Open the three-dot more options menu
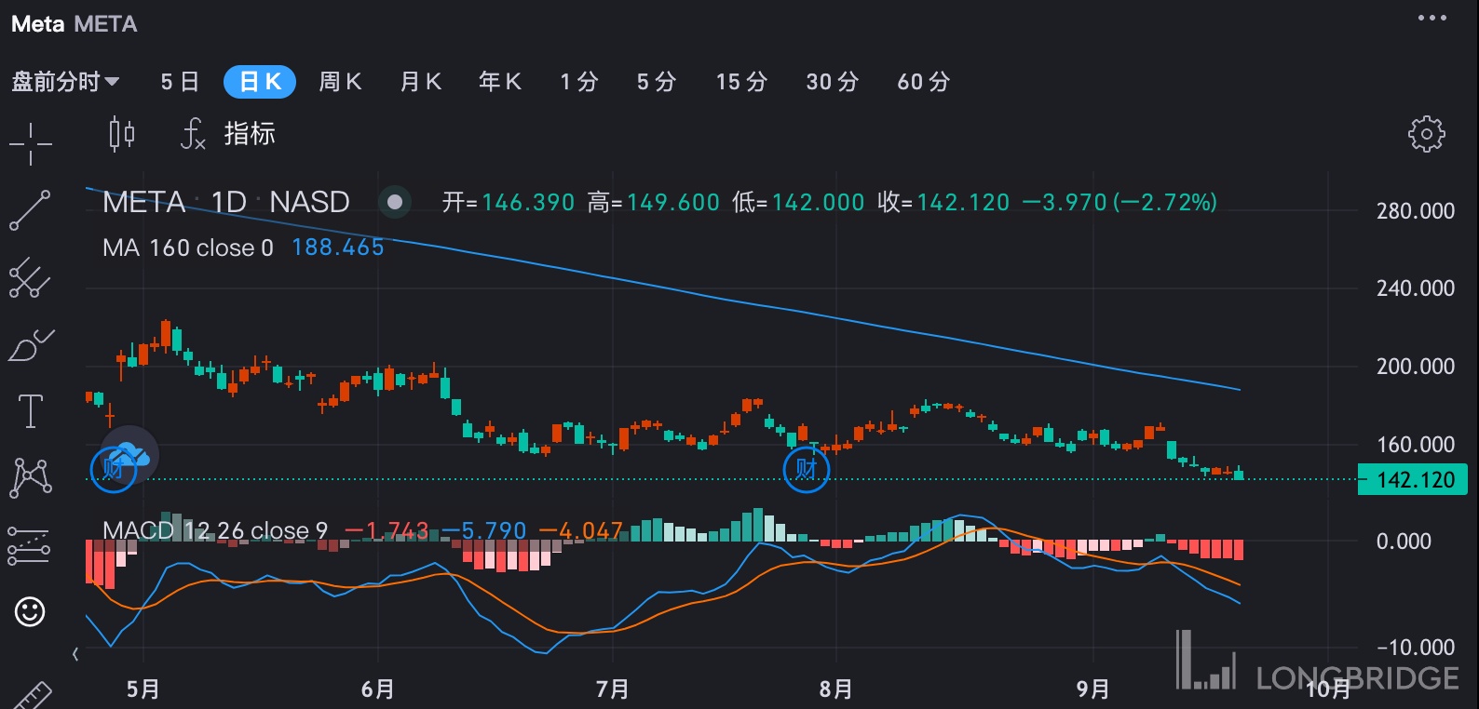Screen dimensions: 1479x709 click(x=1432, y=18)
